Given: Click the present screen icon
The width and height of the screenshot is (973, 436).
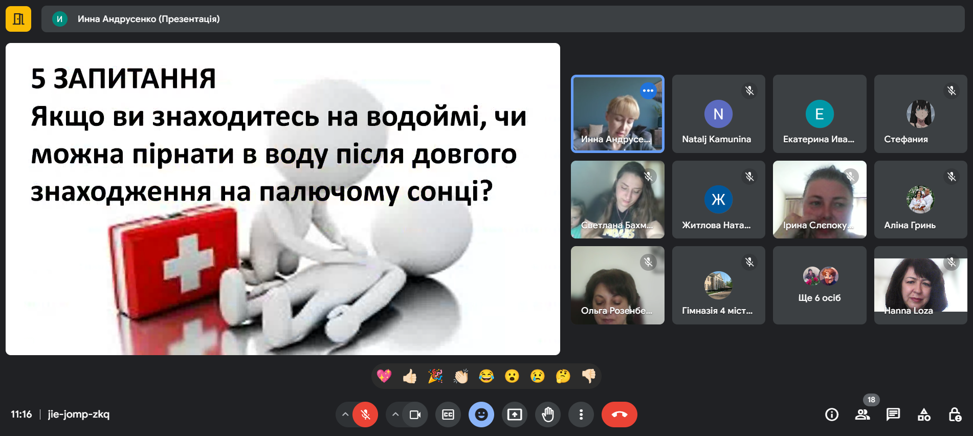Looking at the screenshot, I should click(515, 415).
